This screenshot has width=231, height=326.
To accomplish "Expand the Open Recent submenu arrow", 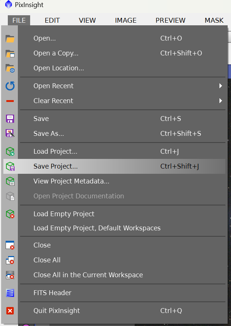I will click(221, 86).
